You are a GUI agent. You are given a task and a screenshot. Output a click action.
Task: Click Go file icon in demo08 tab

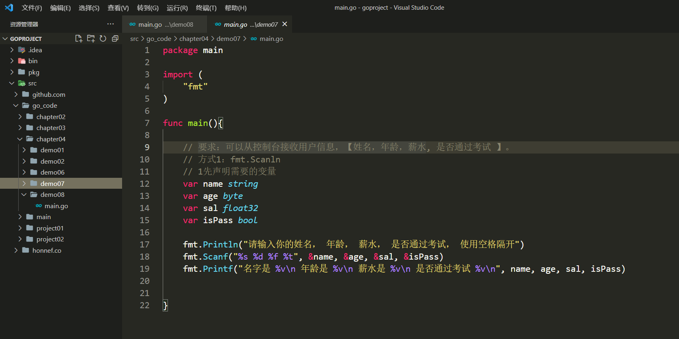[132, 24]
